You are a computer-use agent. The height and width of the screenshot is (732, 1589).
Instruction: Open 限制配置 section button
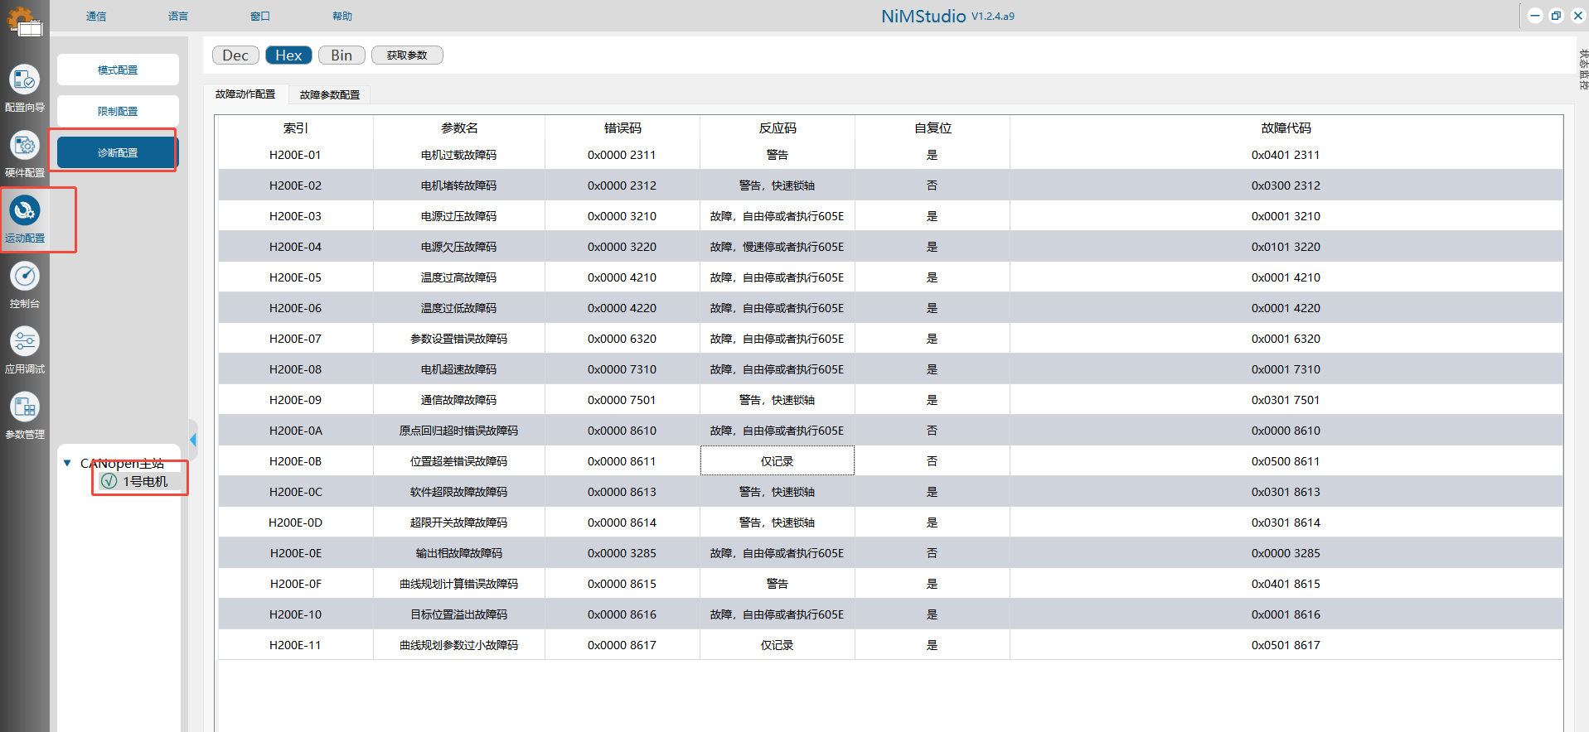point(118,111)
